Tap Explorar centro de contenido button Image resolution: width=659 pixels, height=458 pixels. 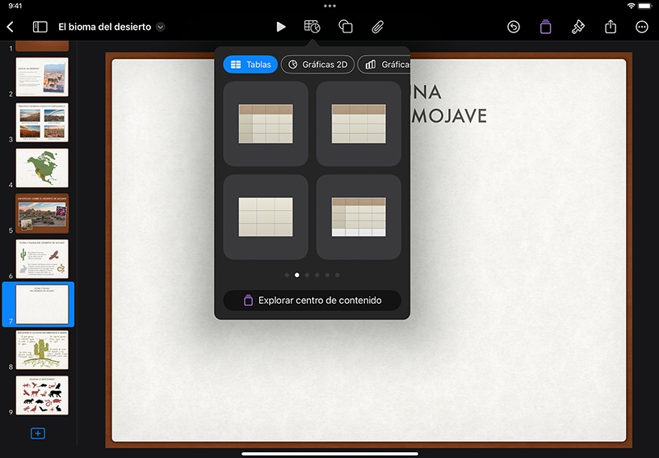click(312, 300)
